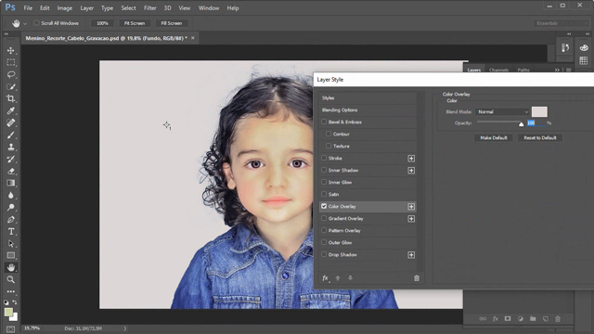Create new group folder icon in Layers panel
This screenshot has height=334, width=594.
533,319
